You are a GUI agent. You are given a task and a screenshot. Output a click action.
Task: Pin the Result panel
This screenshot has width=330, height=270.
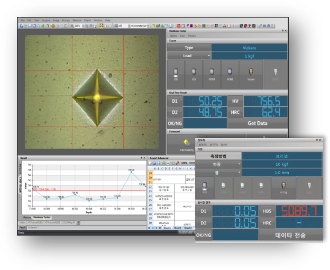[x=141, y=158]
